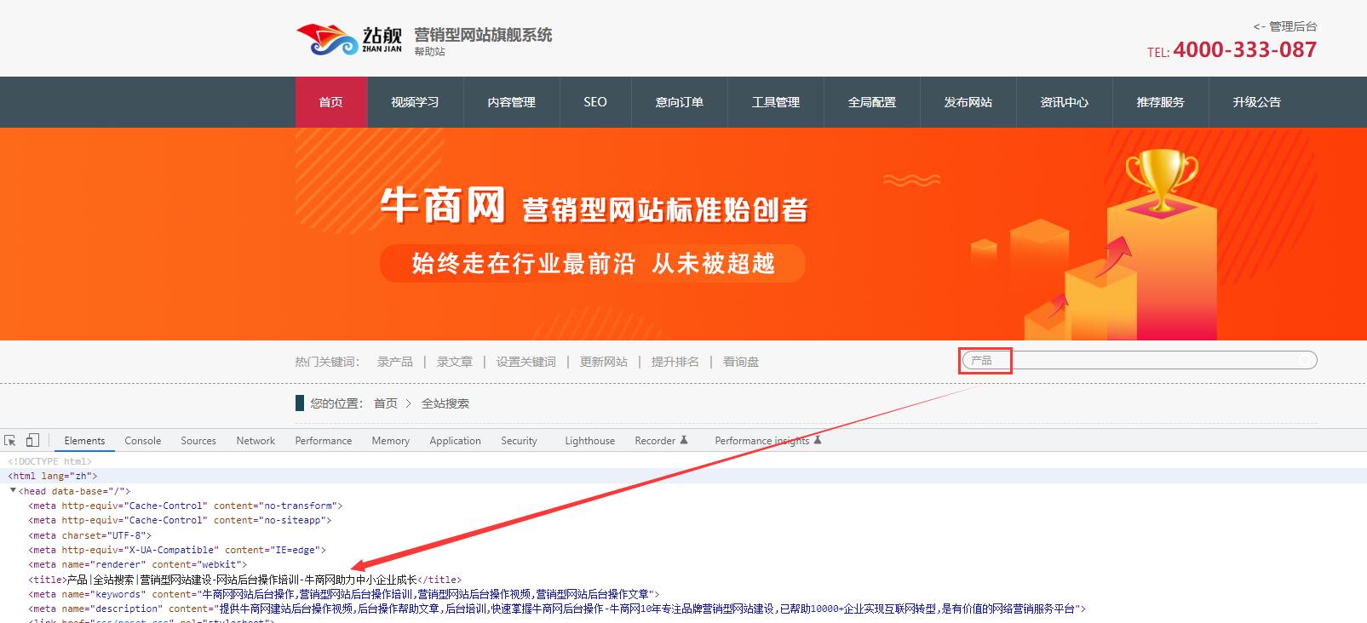Screen dimensions: 1367x623
Task: Toggle the device toolbar icon
Action: (x=32, y=440)
